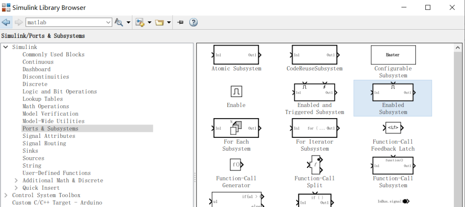The image size is (465, 207).
Task: Select Custom C/C++ Target - Arduino
Action: pos(57,203)
